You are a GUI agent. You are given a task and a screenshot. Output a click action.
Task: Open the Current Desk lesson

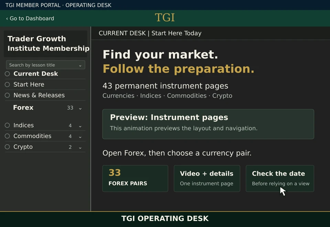pyautogui.click(x=35, y=74)
